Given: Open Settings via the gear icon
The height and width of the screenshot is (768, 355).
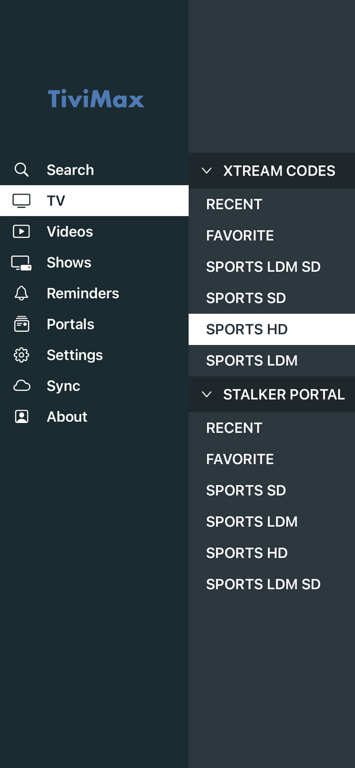Looking at the screenshot, I should 21,355.
